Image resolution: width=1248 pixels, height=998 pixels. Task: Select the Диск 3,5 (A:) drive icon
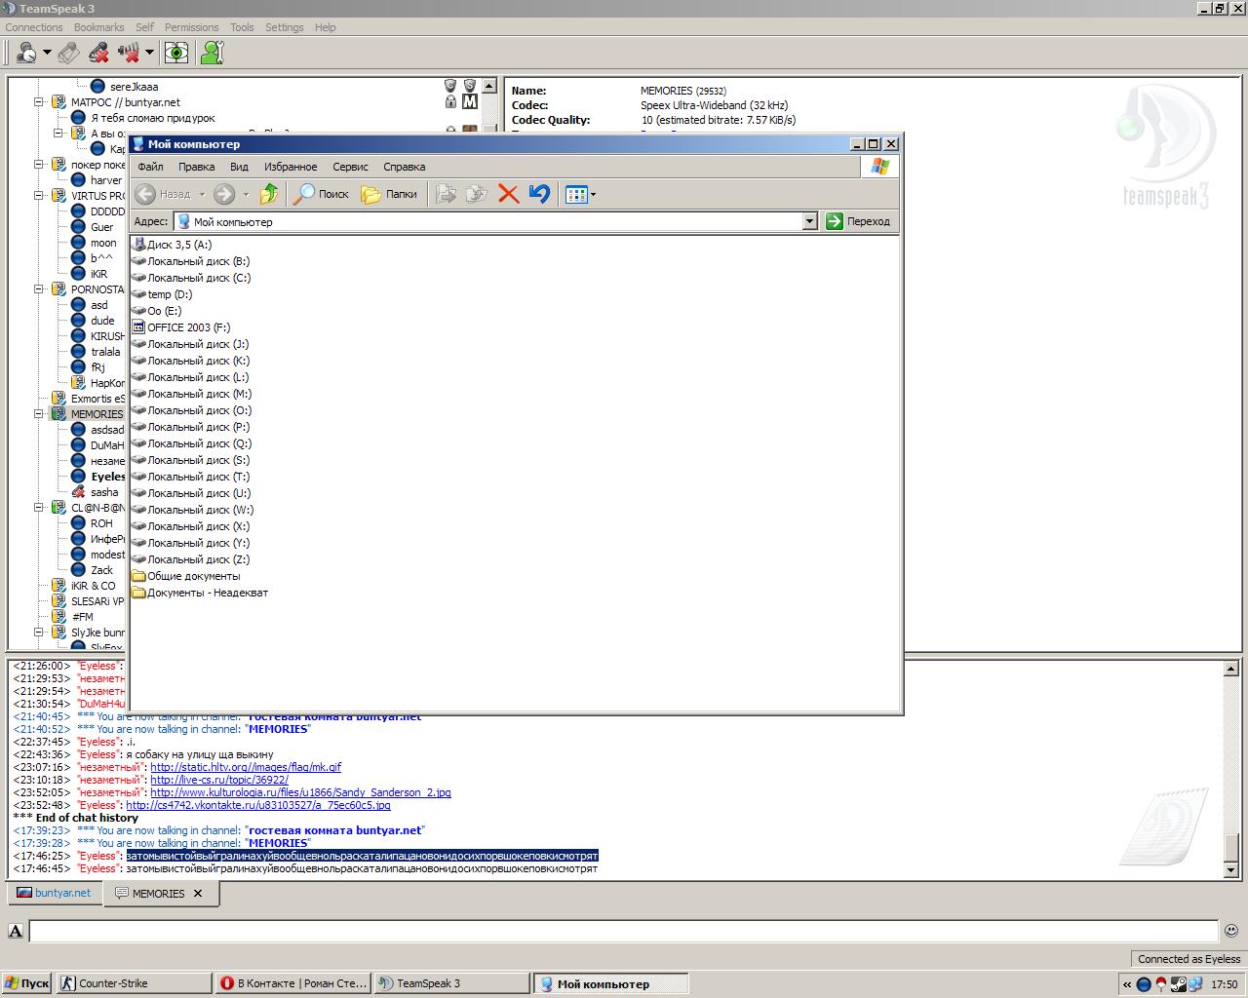[138, 245]
